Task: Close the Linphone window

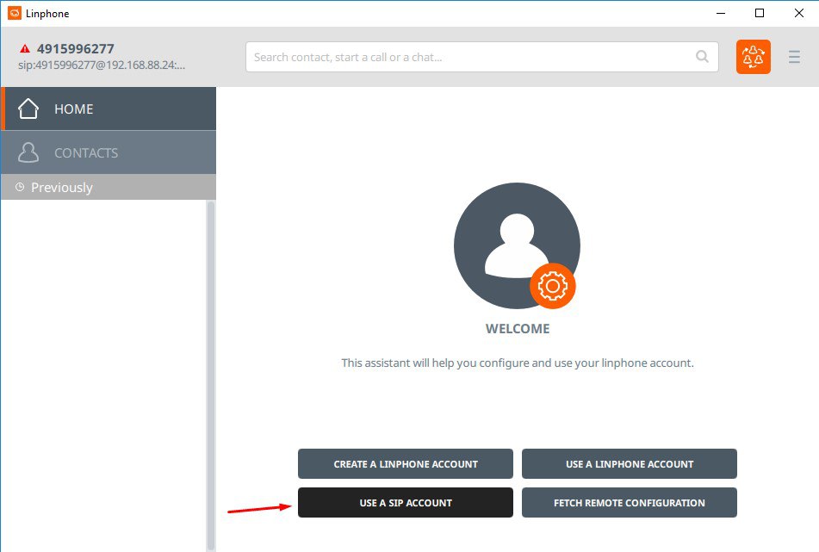Action: [799, 13]
